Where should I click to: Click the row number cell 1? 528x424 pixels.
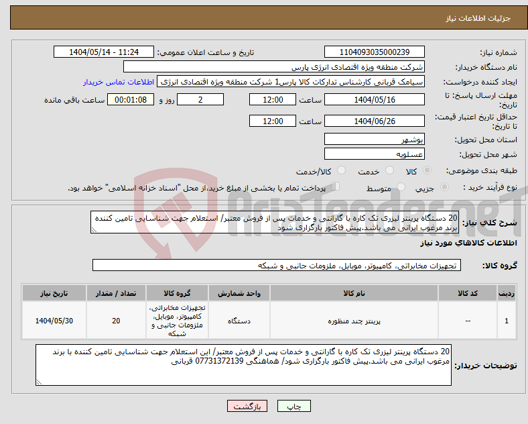coord(506,321)
